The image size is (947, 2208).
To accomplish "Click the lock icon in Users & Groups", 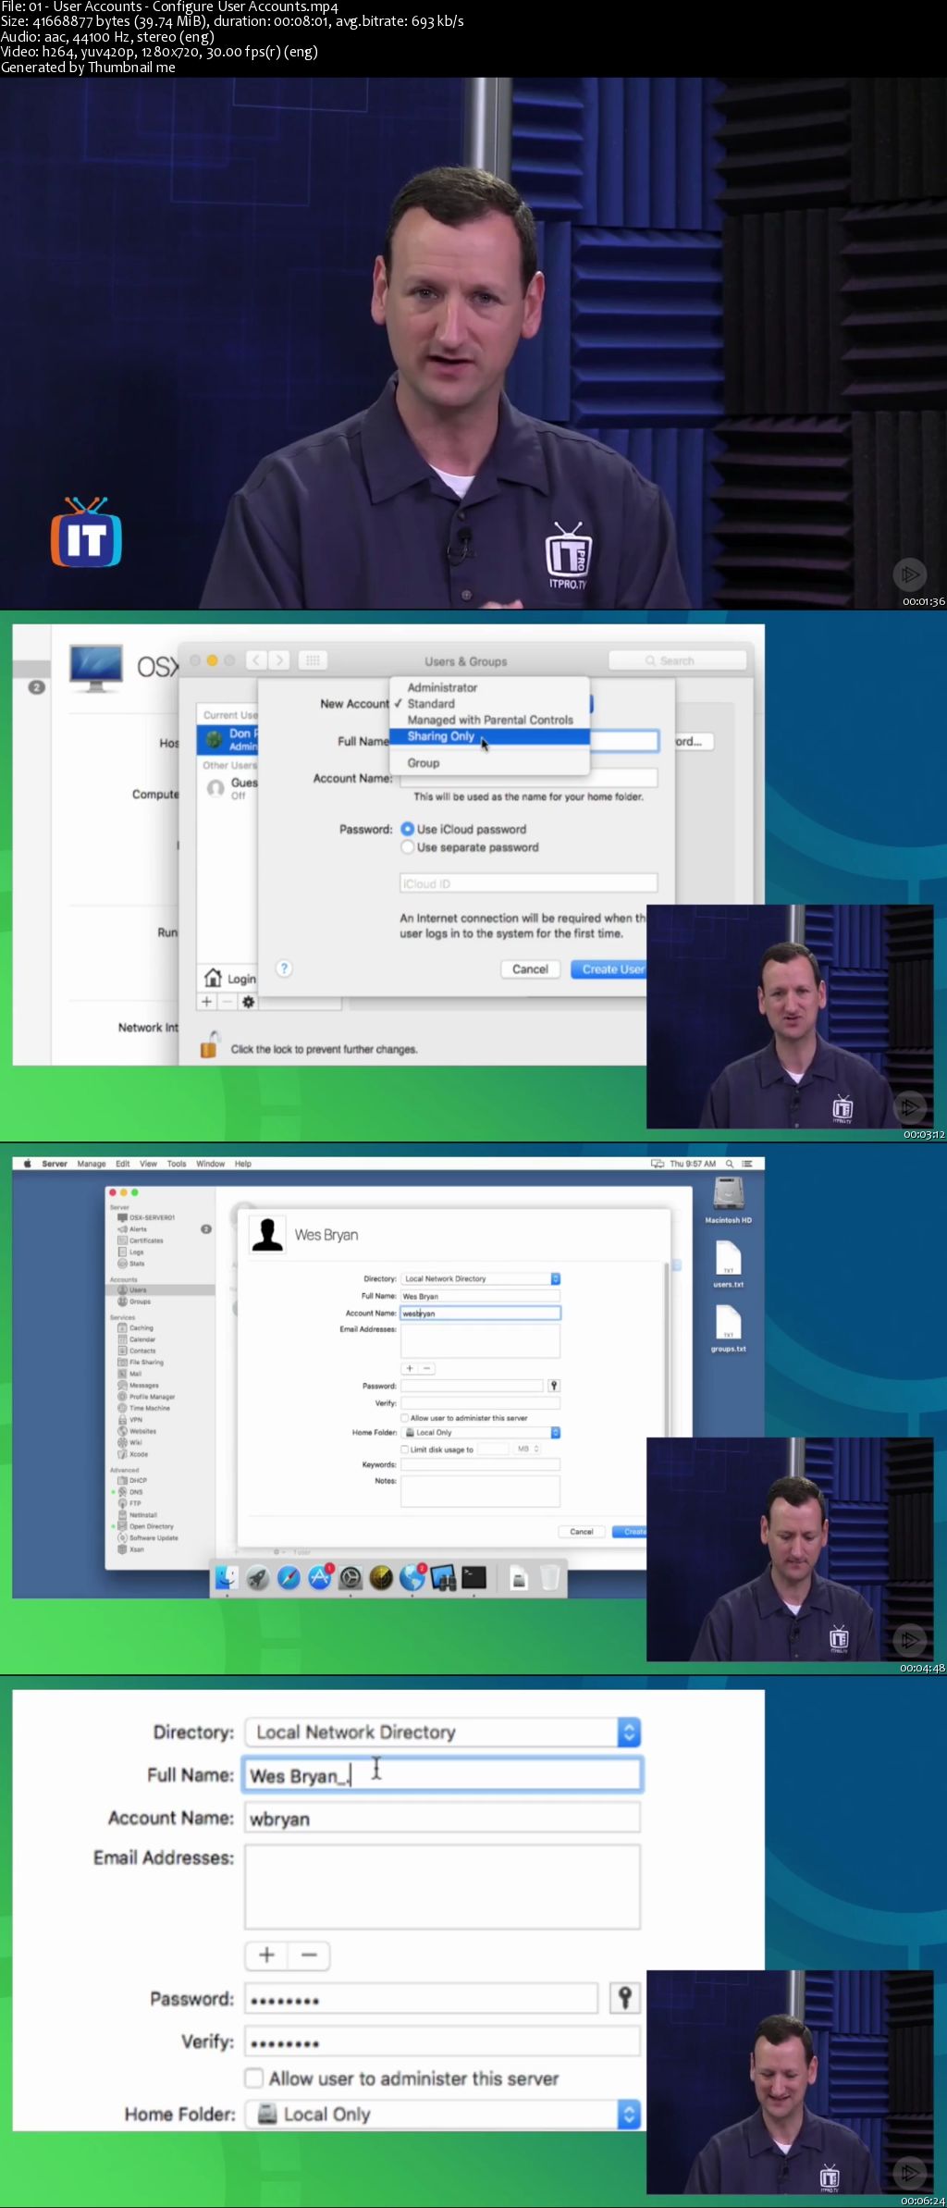I will coord(210,1045).
